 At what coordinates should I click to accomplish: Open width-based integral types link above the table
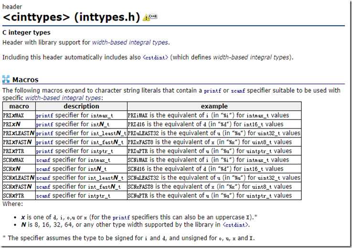click(63, 98)
